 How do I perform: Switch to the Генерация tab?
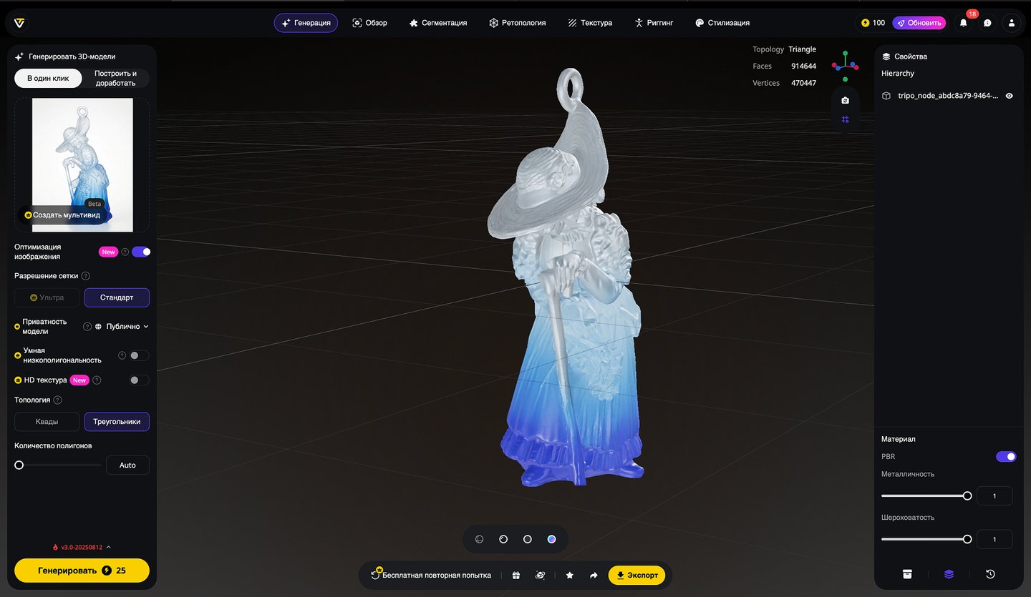click(x=306, y=23)
